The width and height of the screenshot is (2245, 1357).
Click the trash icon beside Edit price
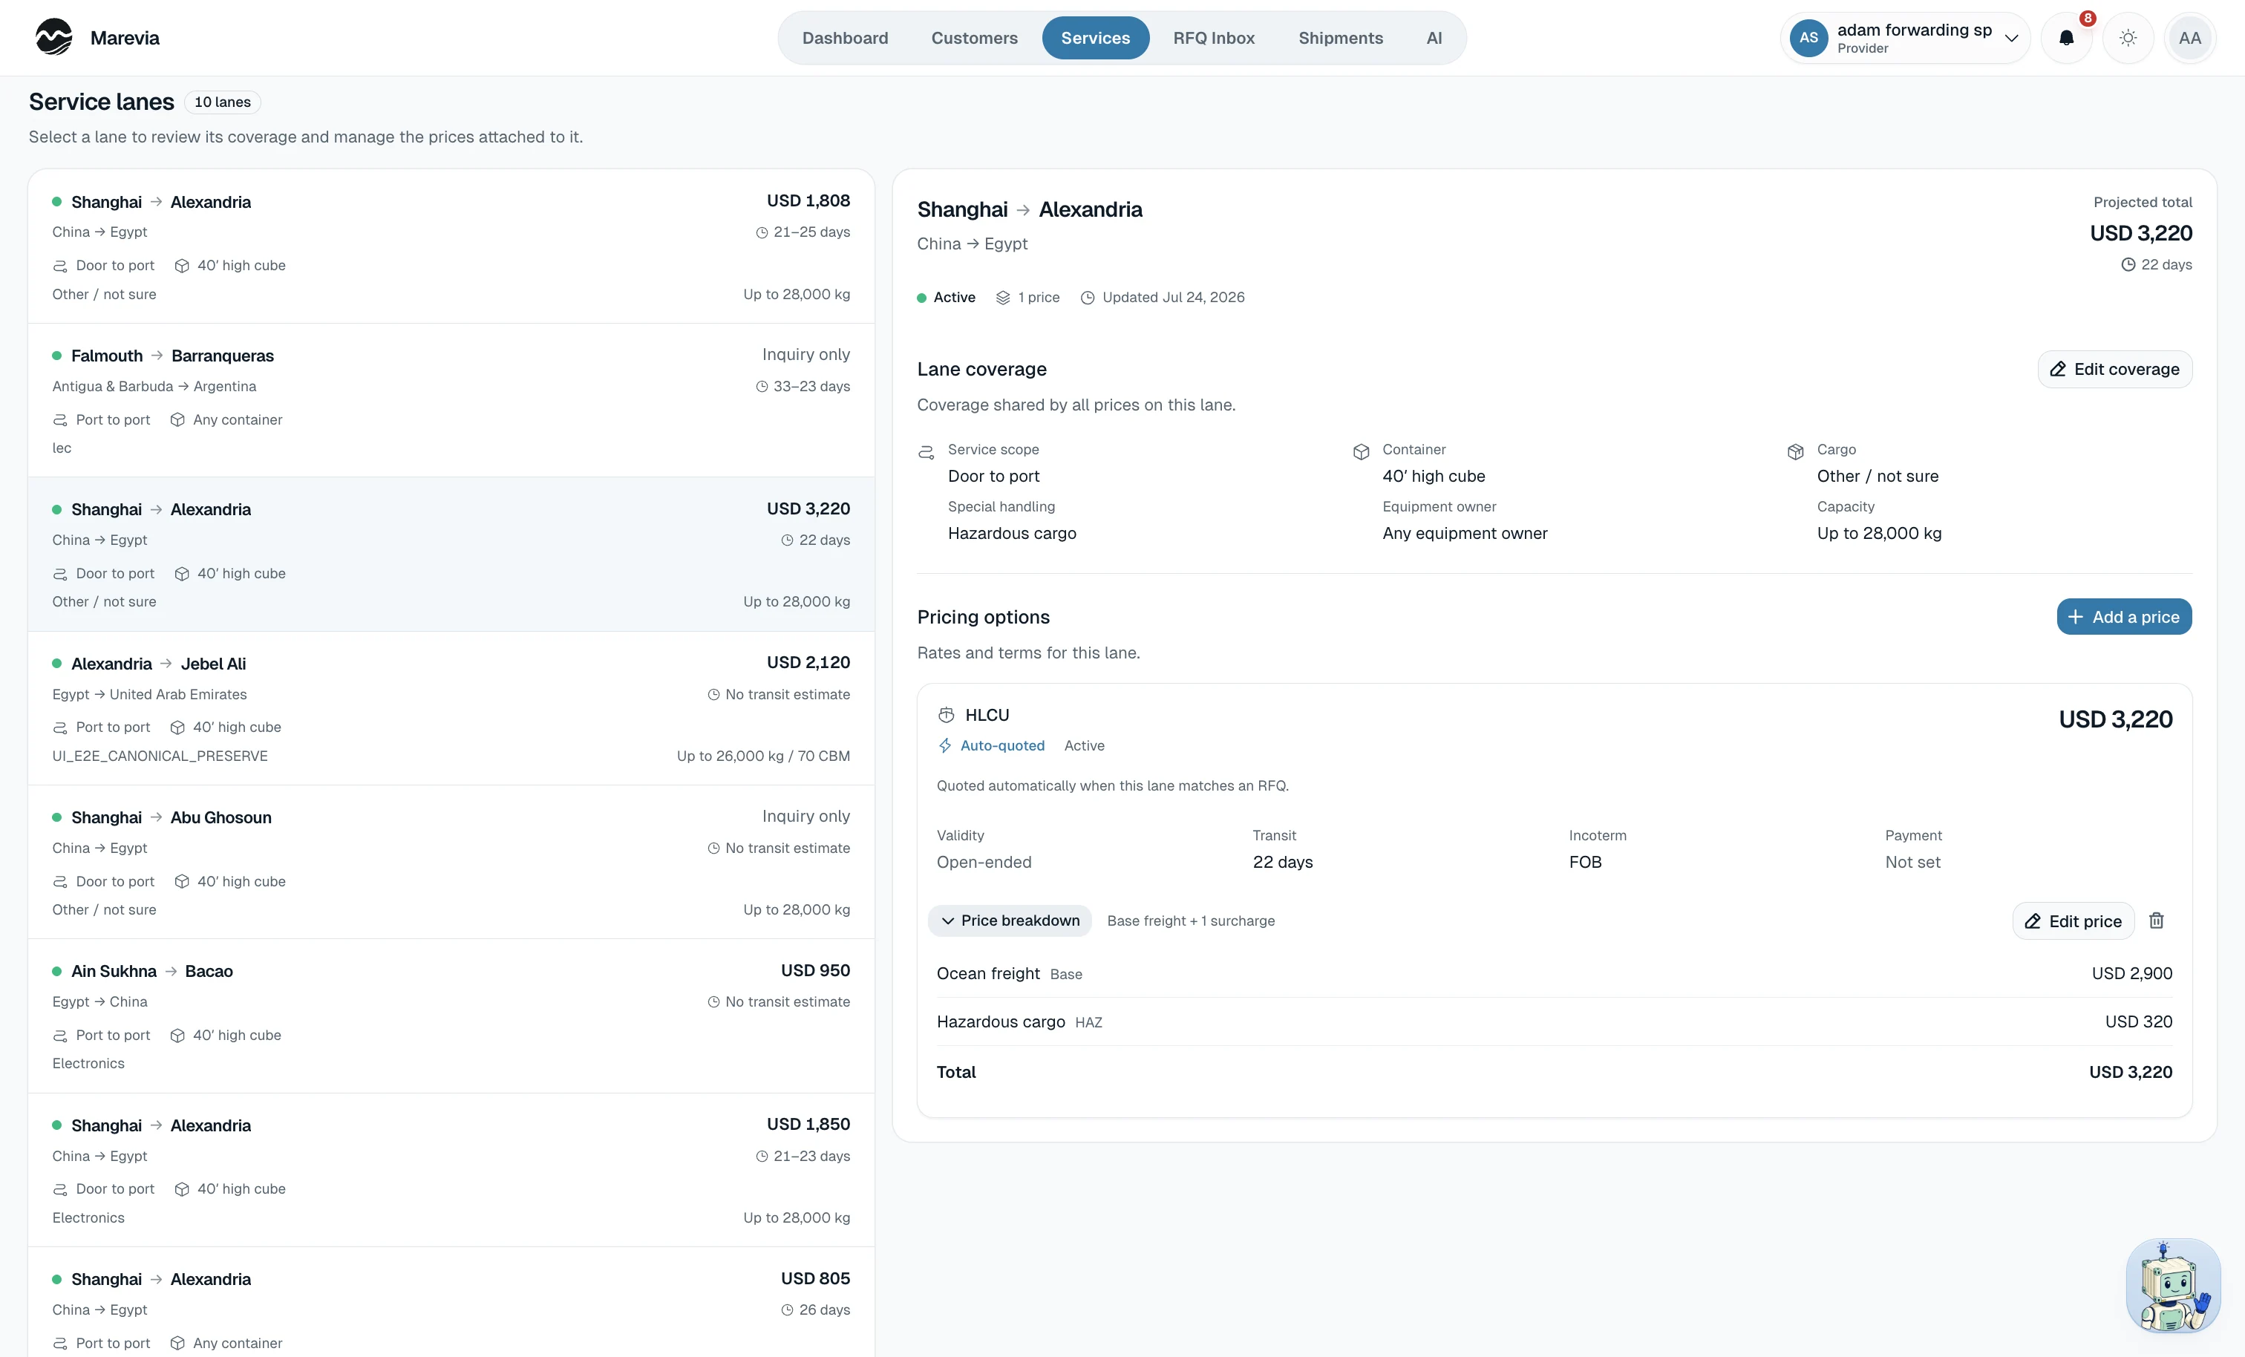coord(2157,921)
